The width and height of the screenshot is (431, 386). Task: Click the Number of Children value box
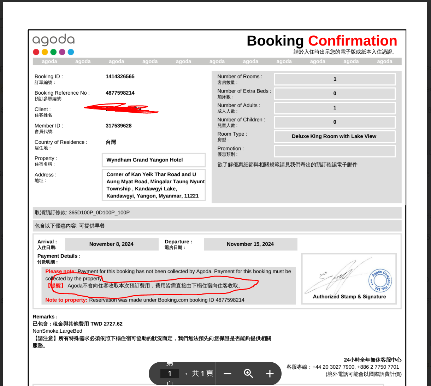335,122
